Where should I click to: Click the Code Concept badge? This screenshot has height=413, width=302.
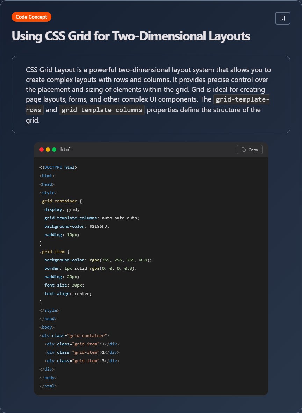coord(31,16)
